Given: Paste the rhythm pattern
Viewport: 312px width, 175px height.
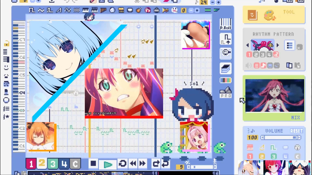Looking at the screenshot, I should pyautogui.click(x=297, y=65).
